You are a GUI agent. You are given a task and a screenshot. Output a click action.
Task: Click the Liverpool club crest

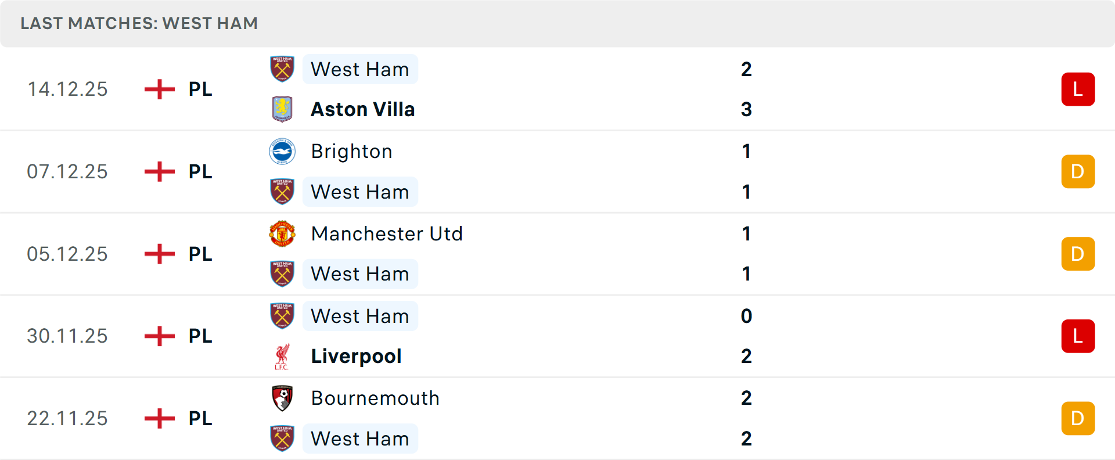click(x=282, y=356)
